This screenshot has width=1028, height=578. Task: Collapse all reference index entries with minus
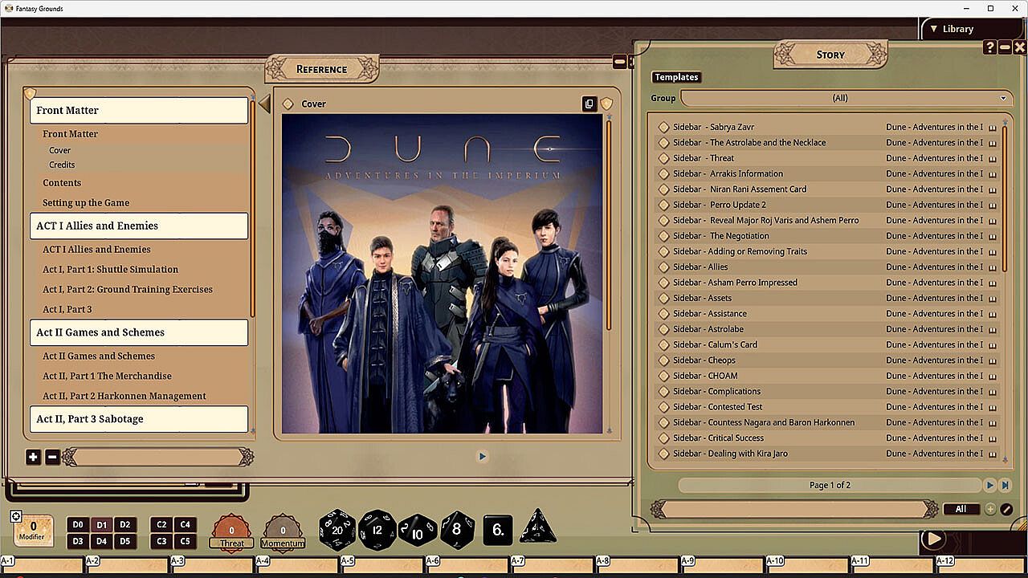(52, 458)
